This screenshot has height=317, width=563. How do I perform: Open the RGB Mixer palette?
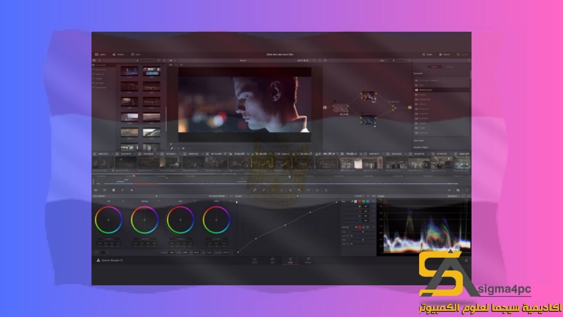123,190
